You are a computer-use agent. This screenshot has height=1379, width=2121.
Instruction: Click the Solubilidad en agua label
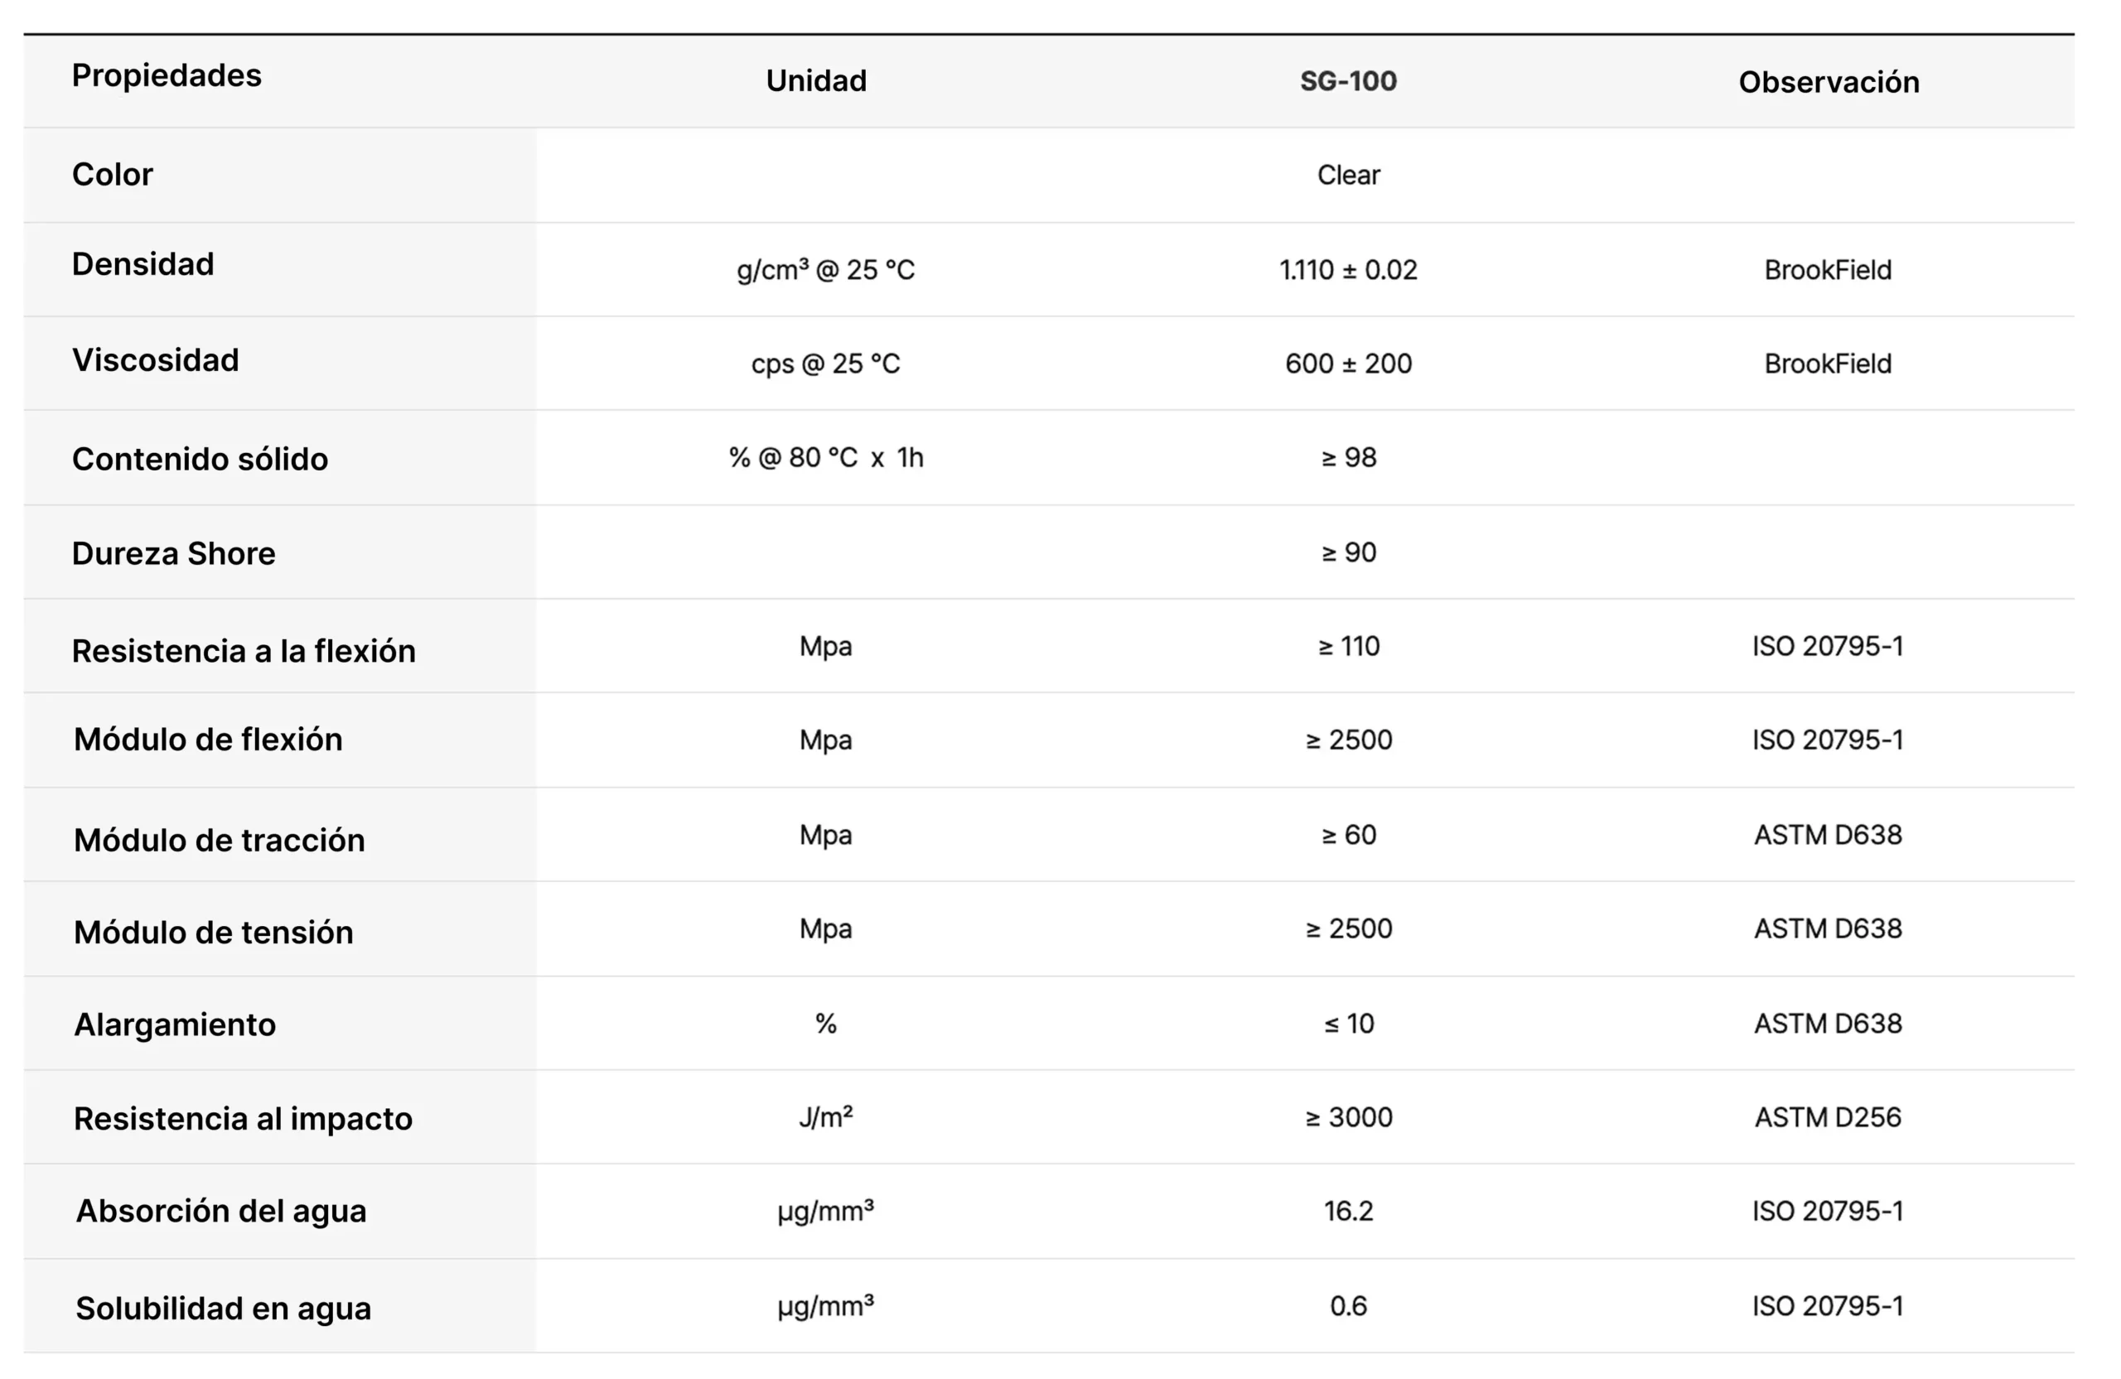click(x=223, y=1308)
